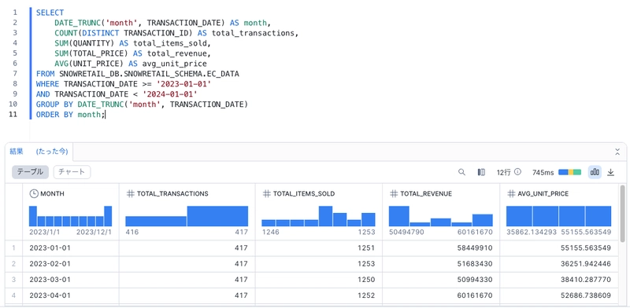Click the row count info icon
This screenshot has width=630, height=308.
(x=517, y=171)
